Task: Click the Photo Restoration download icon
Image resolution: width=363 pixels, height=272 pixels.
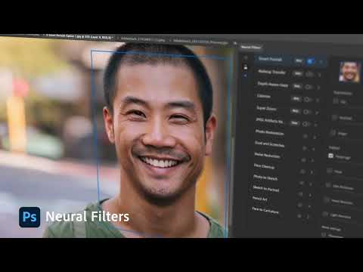Action: point(306,136)
